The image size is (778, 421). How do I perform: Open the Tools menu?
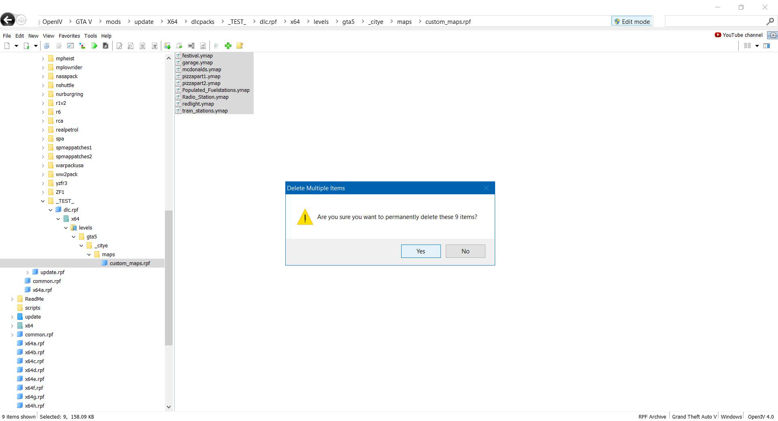pyautogui.click(x=90, y=36)
